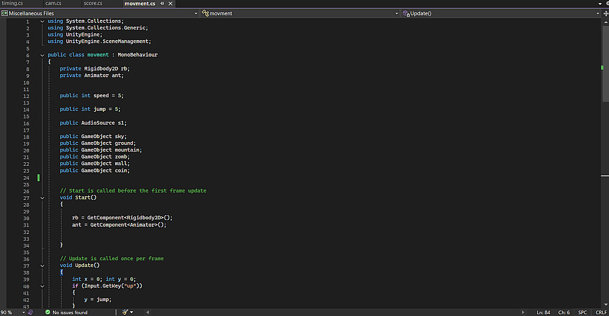
Task: Select the movment.cs tab
Action: tap(140, 4)
